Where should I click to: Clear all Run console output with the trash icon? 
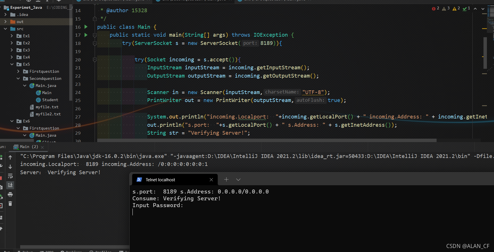(10, 204)
